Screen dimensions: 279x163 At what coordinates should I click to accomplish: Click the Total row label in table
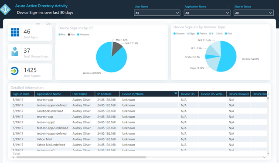17,153
